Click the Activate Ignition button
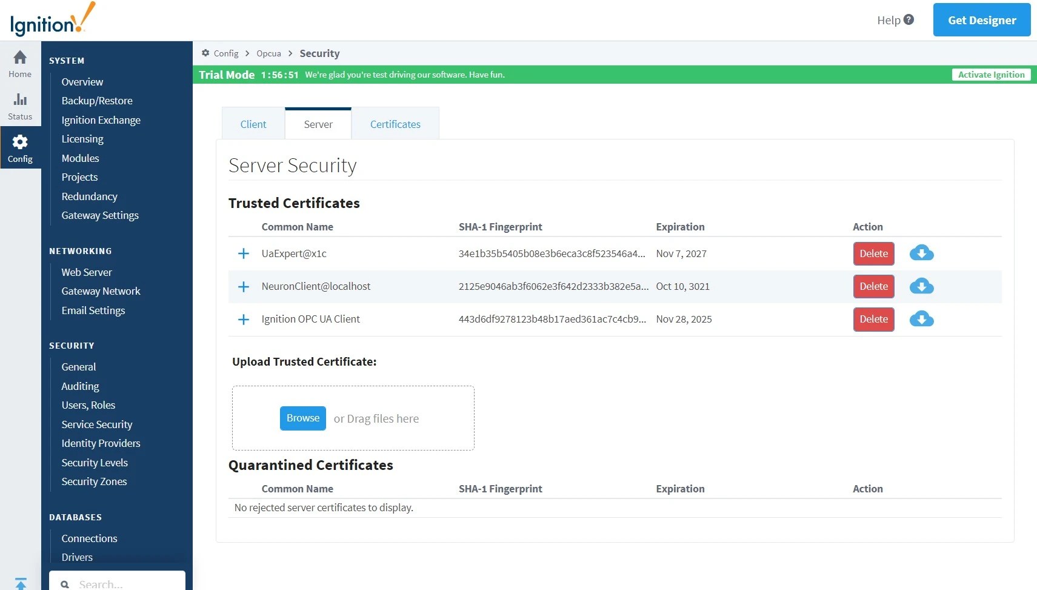This screenshot has height=590, width=1037. 991,75
